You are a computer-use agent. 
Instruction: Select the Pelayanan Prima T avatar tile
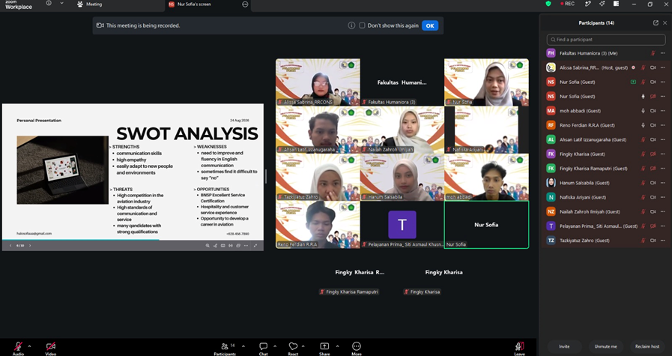point(402,225)
